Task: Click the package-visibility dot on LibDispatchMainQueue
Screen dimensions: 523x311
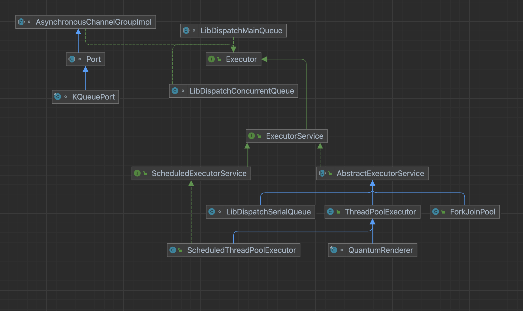Action: [x=194, y=31]
